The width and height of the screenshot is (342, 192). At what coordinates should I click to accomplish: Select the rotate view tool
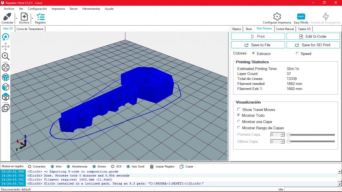[x=5, y=37]
